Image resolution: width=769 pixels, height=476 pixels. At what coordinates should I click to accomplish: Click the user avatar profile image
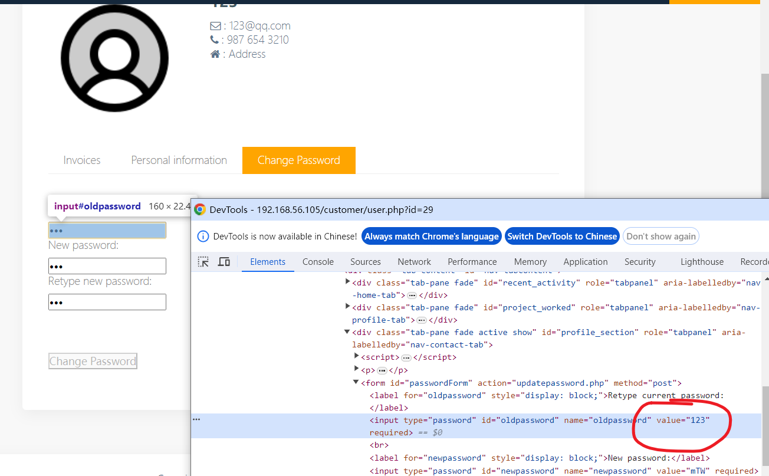114,58
